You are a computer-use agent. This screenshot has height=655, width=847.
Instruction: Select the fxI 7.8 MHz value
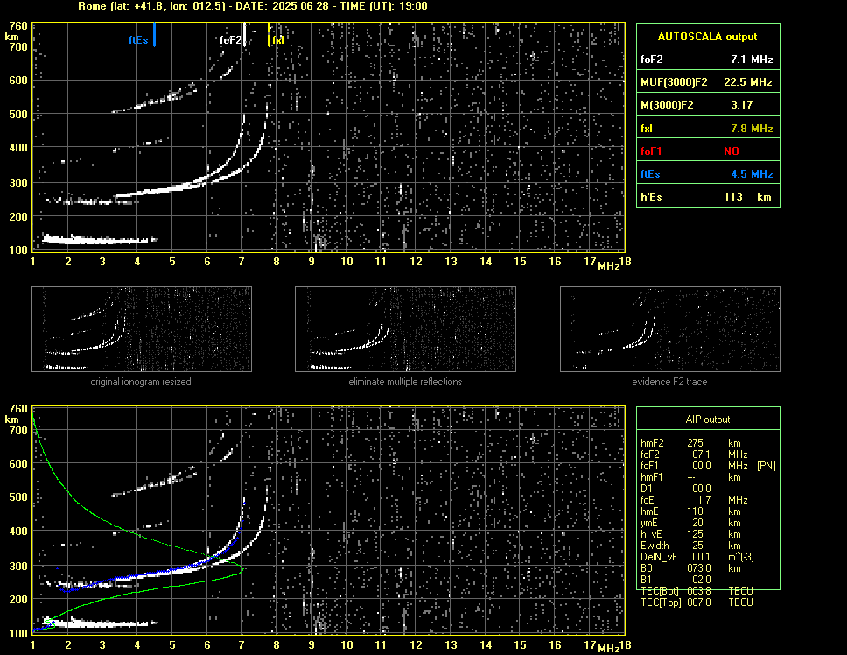pyautogui.click(x=752, y=129)
